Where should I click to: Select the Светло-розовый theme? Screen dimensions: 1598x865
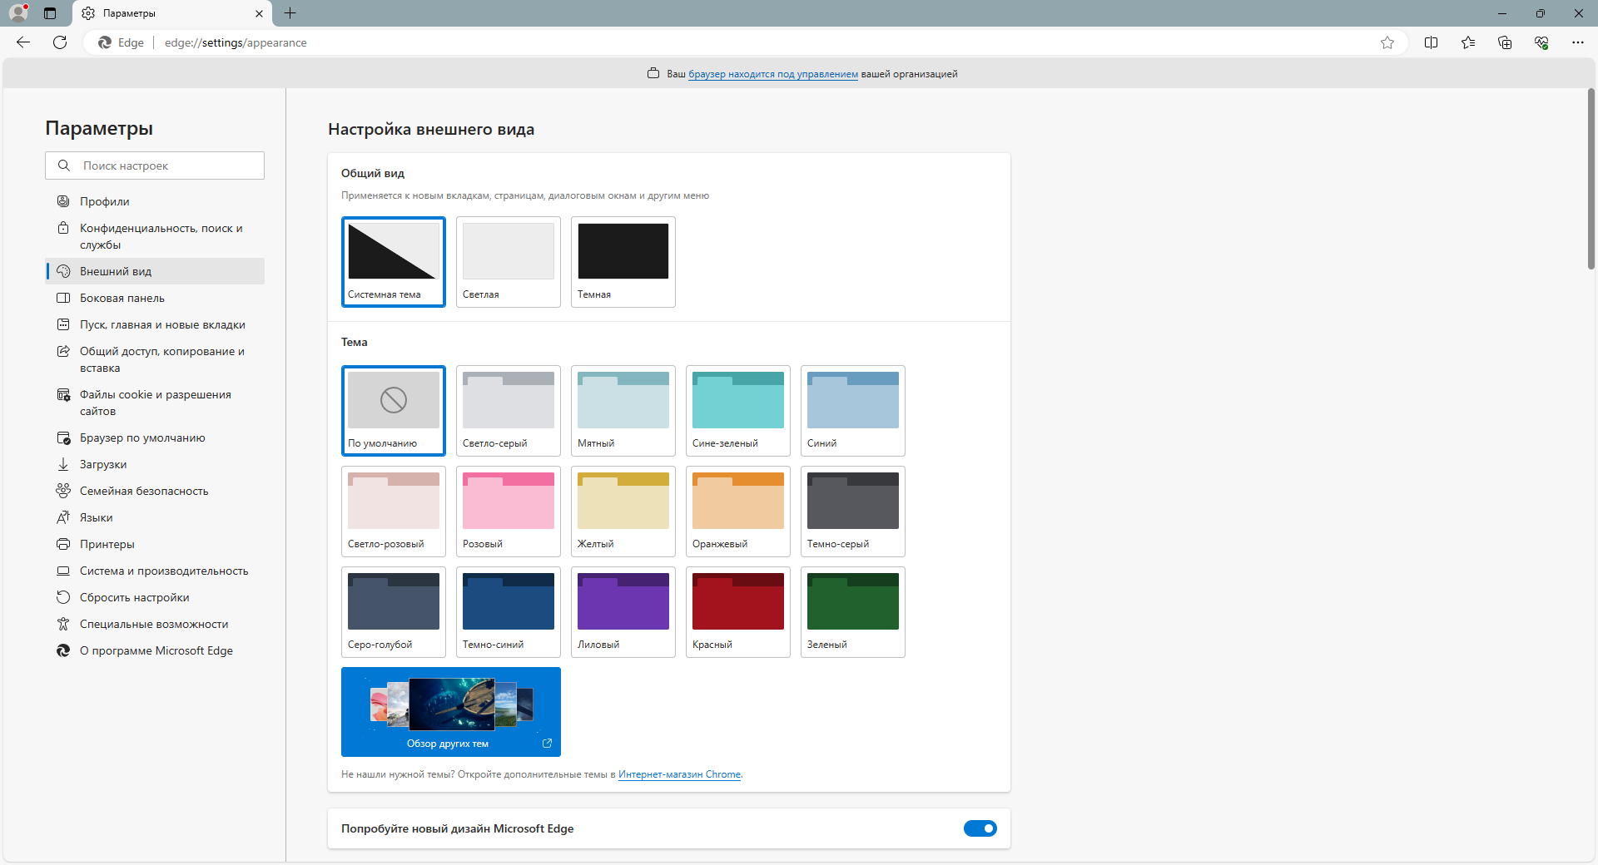tap(394, 512)
